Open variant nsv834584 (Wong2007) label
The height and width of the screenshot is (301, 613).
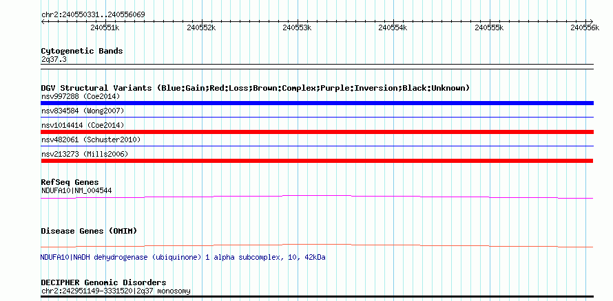pos(83,111)
